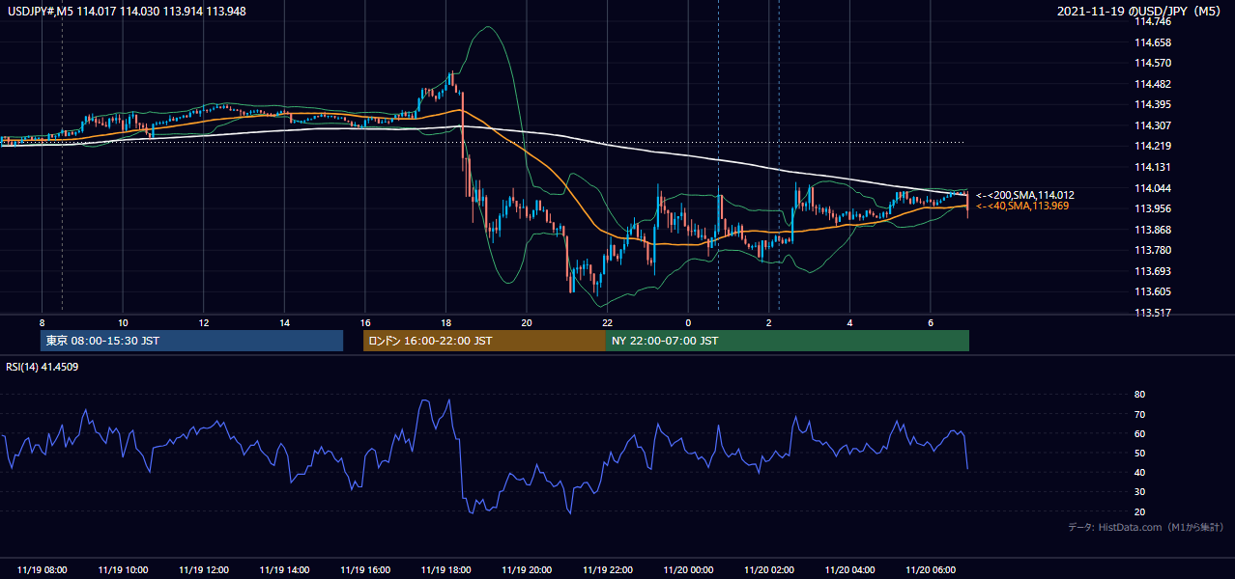Click the 200 SMA label showing 114.012

1024,195
